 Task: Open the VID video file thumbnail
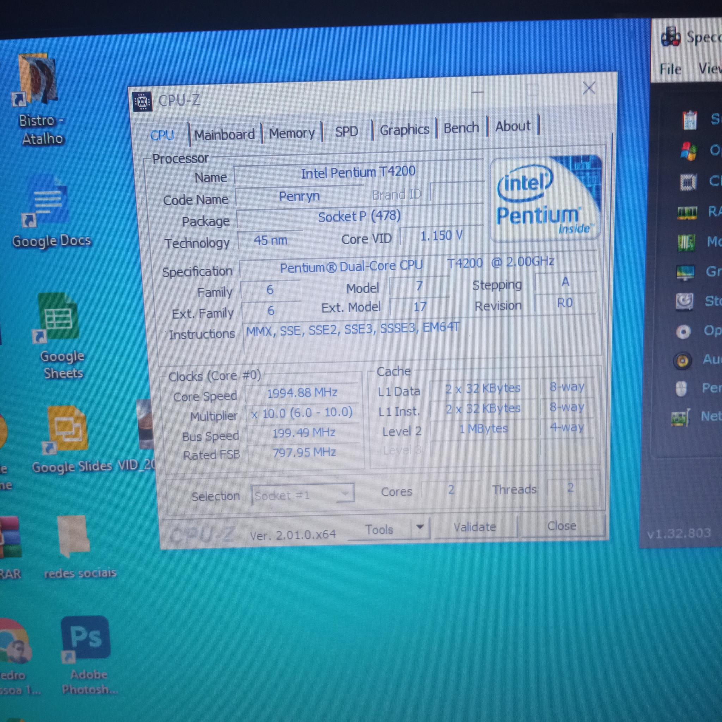[146, 424]
